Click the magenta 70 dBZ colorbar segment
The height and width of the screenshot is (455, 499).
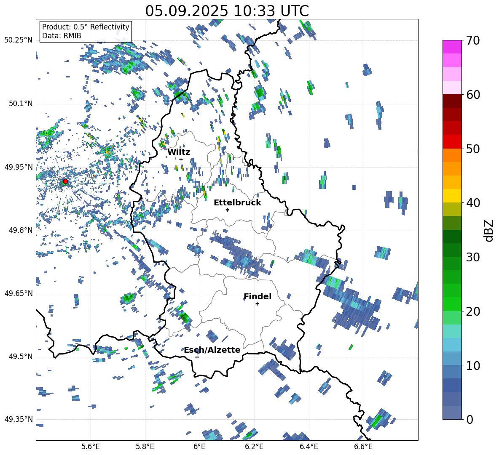pos(452,47)
